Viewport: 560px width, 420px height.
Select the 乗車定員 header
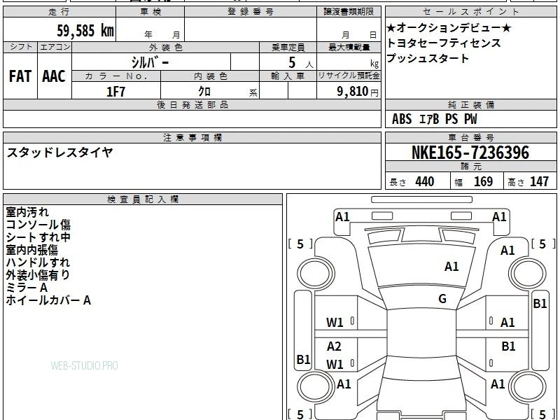288,47
